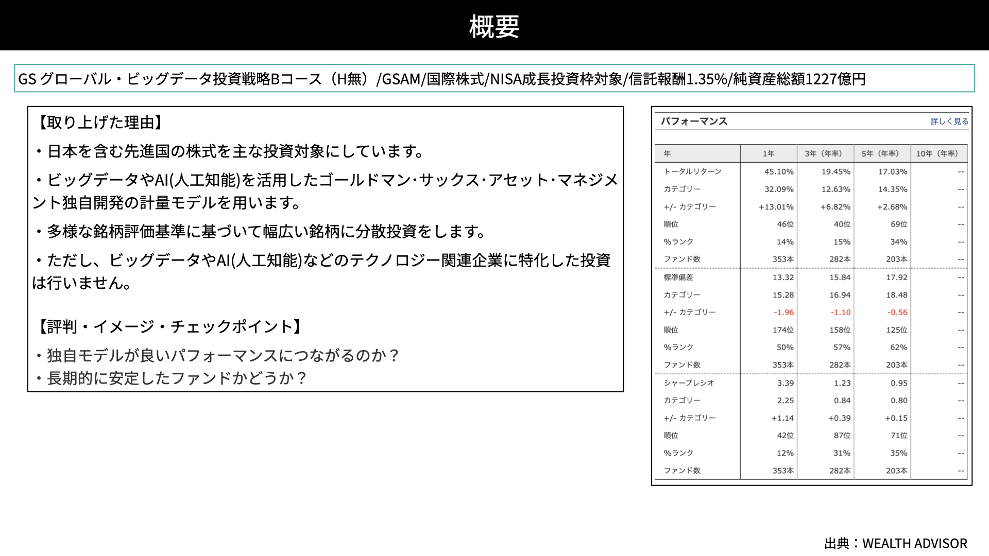Select the パフォーマンス table heading
The width and height of the screenshot is (989, 556).
694,121
